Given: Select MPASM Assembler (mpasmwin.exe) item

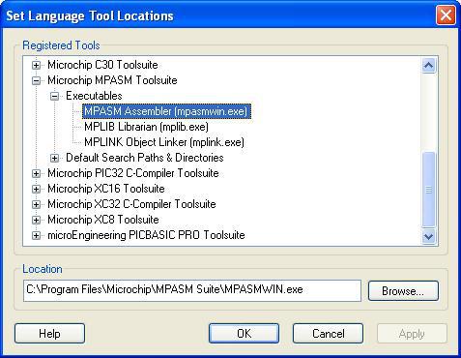Looking at the screenshot, I should [x=166, y=111].
